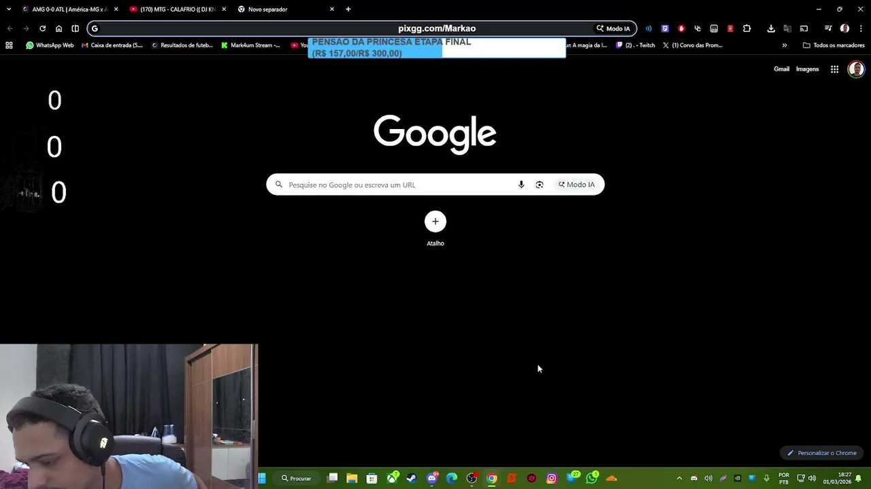871x489 pixels.
Task: Open Steam from the taskbar
Action: (412, 478)
